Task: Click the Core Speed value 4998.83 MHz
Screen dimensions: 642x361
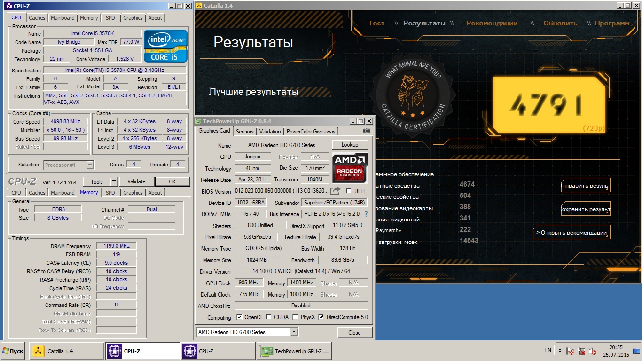Action: click(66, 121)
